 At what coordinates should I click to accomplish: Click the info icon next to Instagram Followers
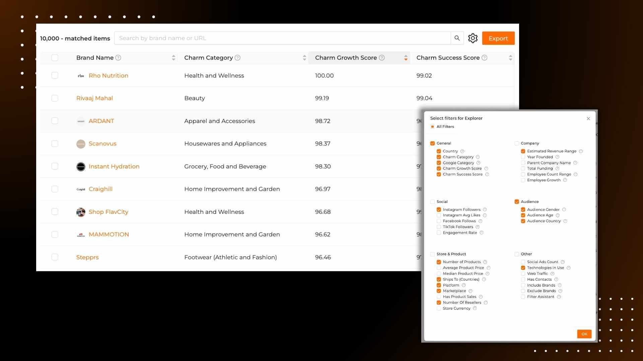coord(485,210)
